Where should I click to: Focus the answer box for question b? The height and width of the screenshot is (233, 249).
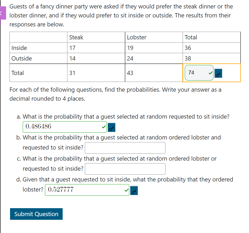125,148
